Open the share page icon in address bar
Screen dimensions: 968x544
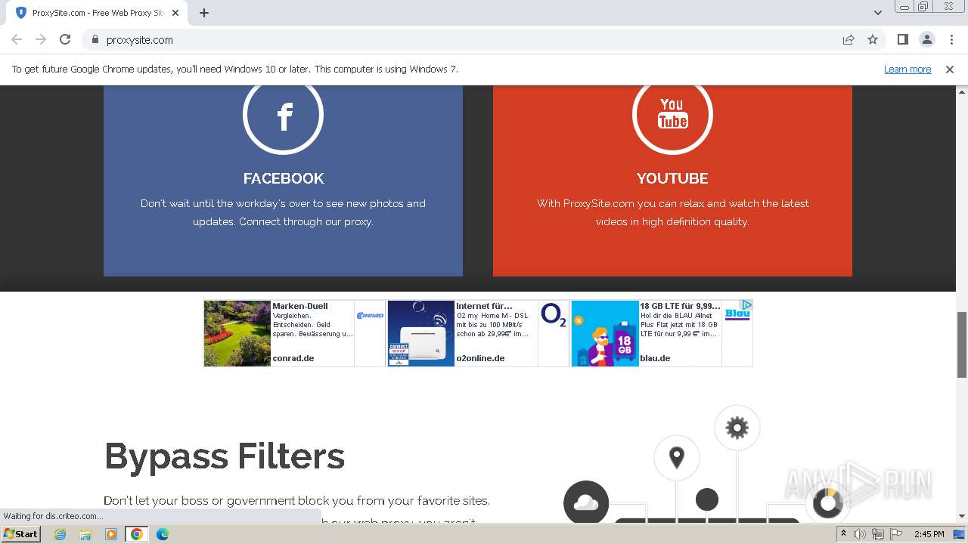pyautogui.click(x=849, y=39)
